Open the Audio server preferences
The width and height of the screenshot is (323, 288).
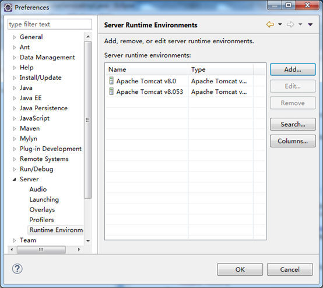coord(38,189)
